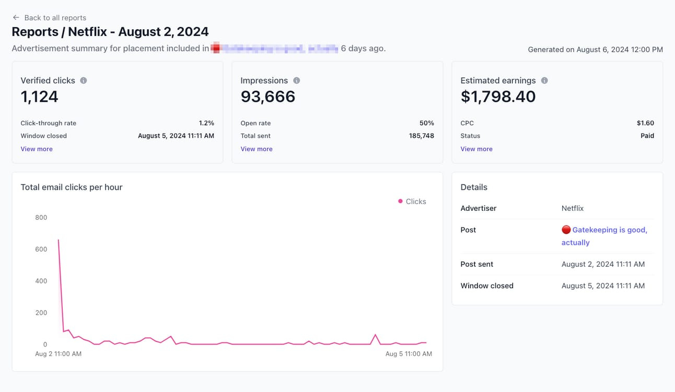Open View more under Verified clicks
The height and width of the screenshot is (392, 675).
point(37,149)
